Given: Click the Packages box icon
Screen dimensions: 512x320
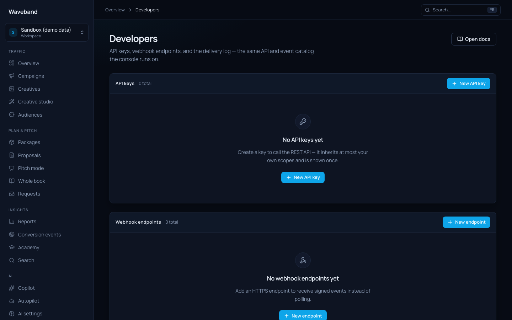Looking at the screenshot, I should 12,142.
